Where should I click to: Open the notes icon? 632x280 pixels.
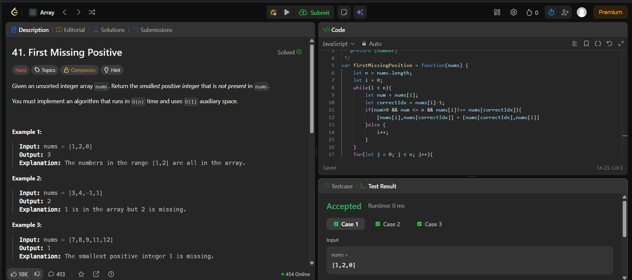(343, 12)
